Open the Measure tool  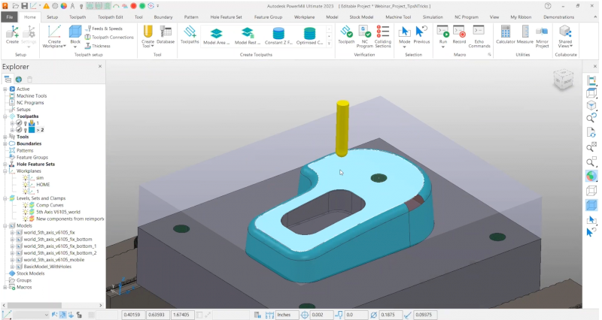tap(524, 35)
